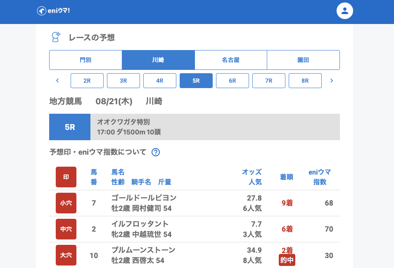This screenshot has height=268, width=394.
Task: Click the eniウマ! logo in header
Action: 53,11
